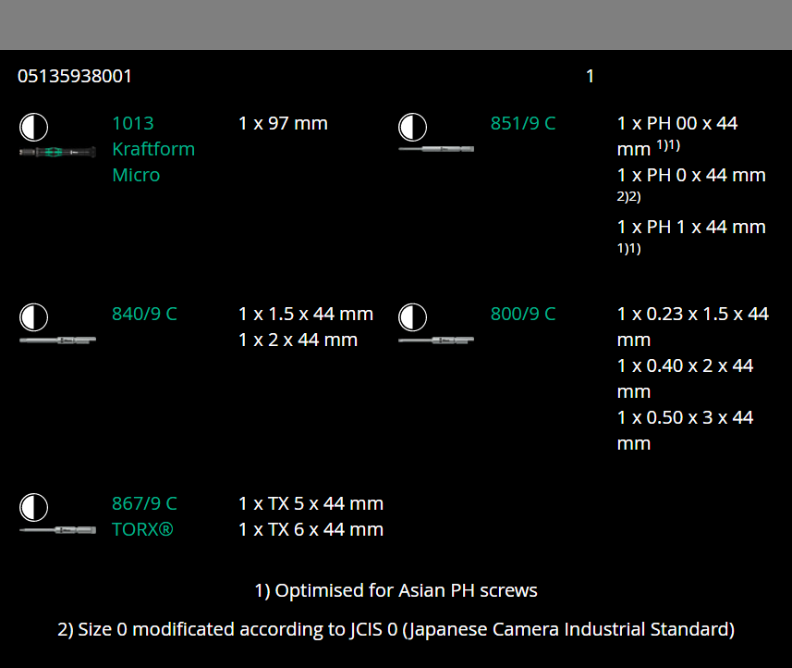Click the JCIS 0 camera standard footnote
Screen dimensions: 792x668
tap(396, 630)
